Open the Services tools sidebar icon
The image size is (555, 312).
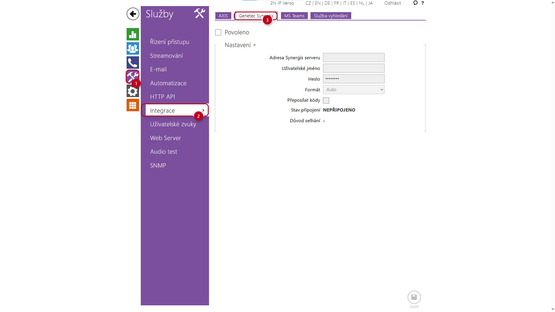[x=133, y=77]
